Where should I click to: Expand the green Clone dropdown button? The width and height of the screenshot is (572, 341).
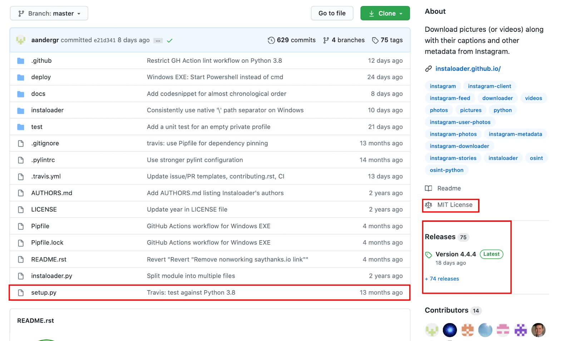click(385, 14)
